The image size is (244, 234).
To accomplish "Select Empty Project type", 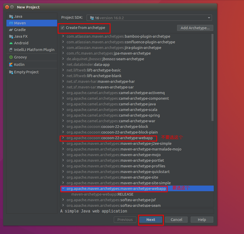I will (x=32, y=72).
